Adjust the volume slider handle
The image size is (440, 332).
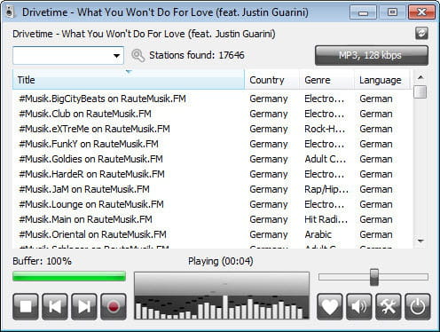[374, 277]
